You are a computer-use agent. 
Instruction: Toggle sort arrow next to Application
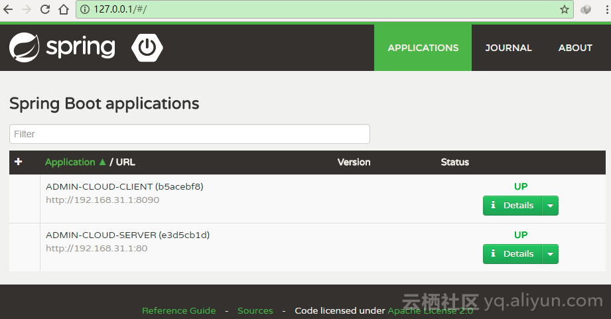click(102, 162)
